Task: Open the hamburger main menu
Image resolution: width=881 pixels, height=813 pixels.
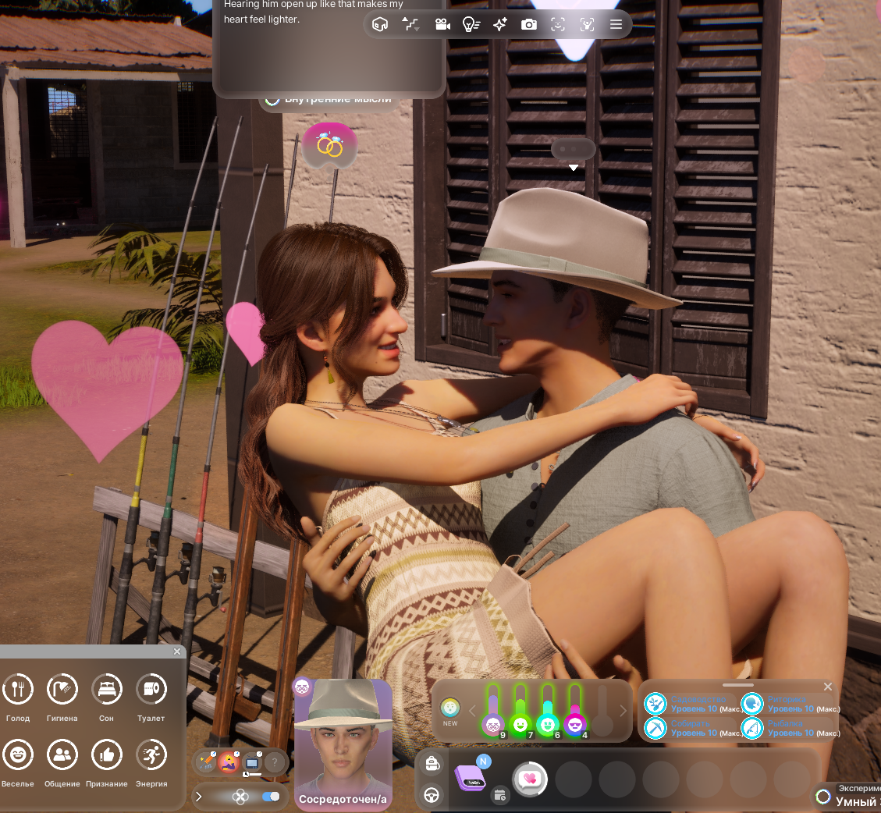Action: [616, 24]
